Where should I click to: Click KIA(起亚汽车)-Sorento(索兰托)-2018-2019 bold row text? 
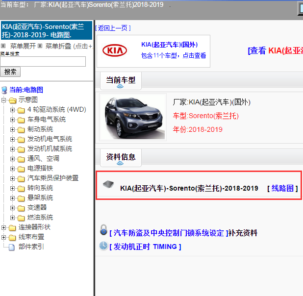pyautogui.click(x=189, y=188)
